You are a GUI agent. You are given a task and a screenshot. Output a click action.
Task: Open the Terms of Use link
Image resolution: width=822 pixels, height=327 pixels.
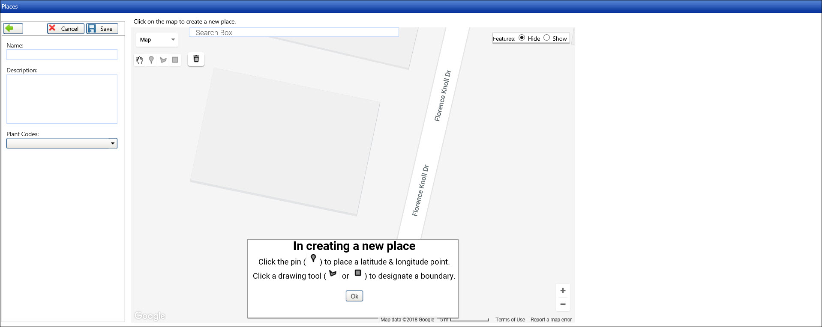point(510,320)
